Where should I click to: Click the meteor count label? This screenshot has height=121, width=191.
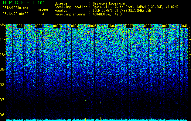43,9
